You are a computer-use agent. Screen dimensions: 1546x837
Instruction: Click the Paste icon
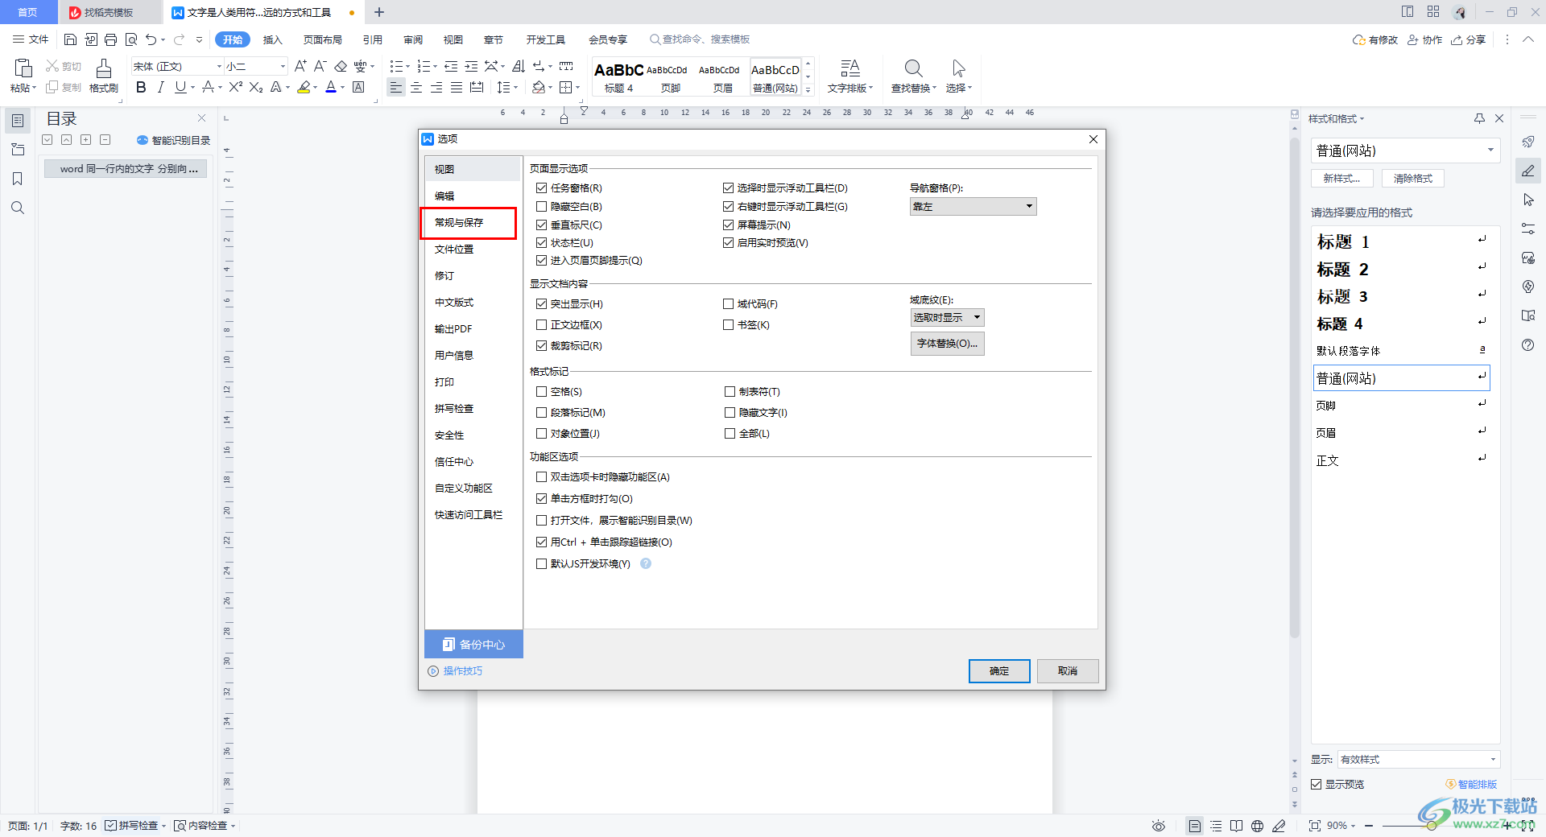[x=23, y=69]
